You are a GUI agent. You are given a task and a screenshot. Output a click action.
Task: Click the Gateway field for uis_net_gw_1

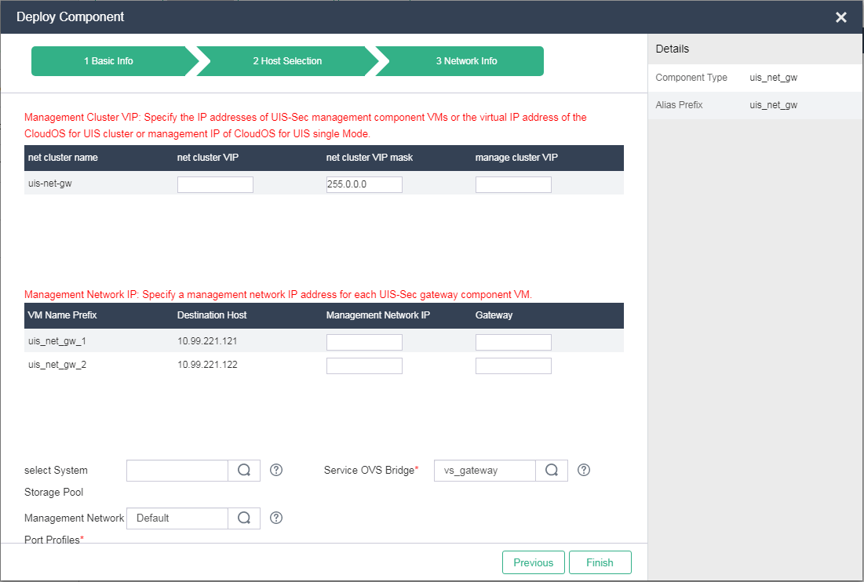(513, 342)
